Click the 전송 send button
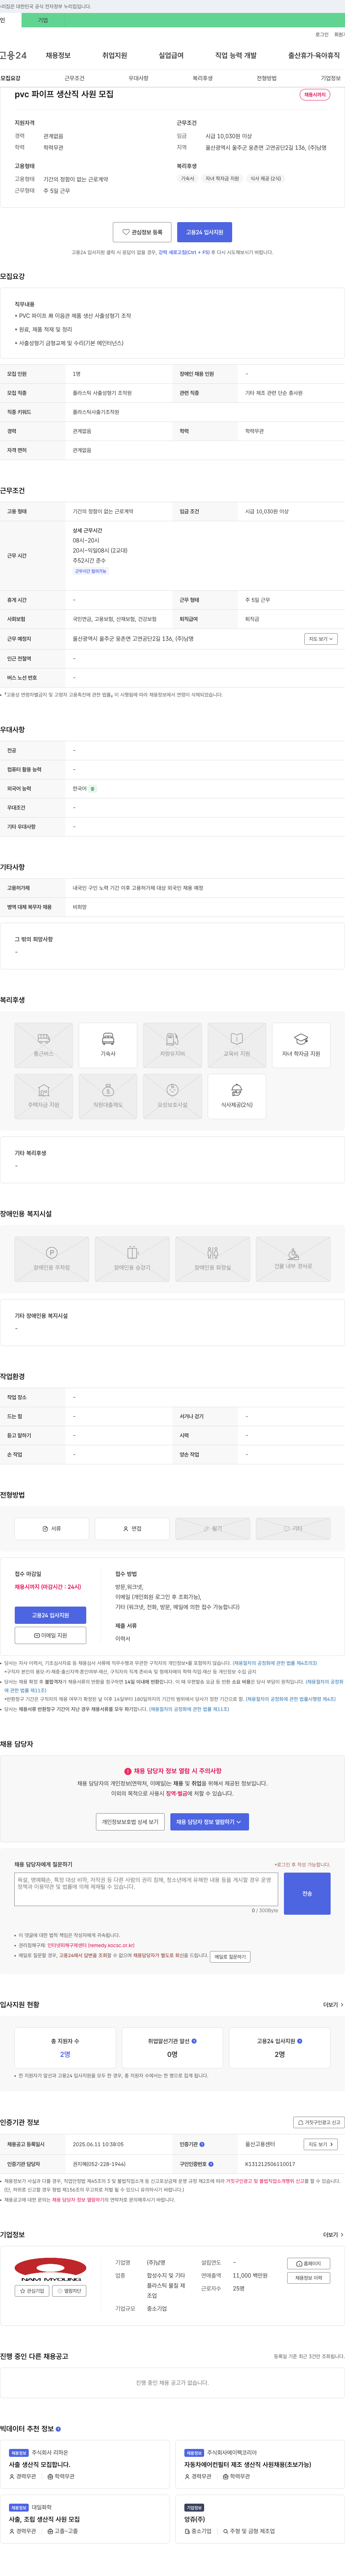 click(x=307, y=1894)
